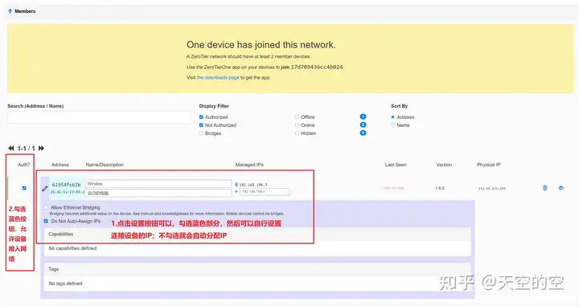
Task: Enable the Online display filter
Action: tap(297, 125)
